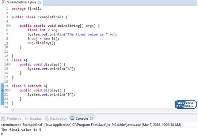The image size is (198, 138).
Task: Click the Java file icon on editor tab
Action: pos(4,2)
